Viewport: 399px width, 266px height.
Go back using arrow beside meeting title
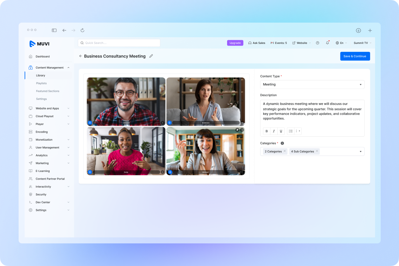(80, 56)
